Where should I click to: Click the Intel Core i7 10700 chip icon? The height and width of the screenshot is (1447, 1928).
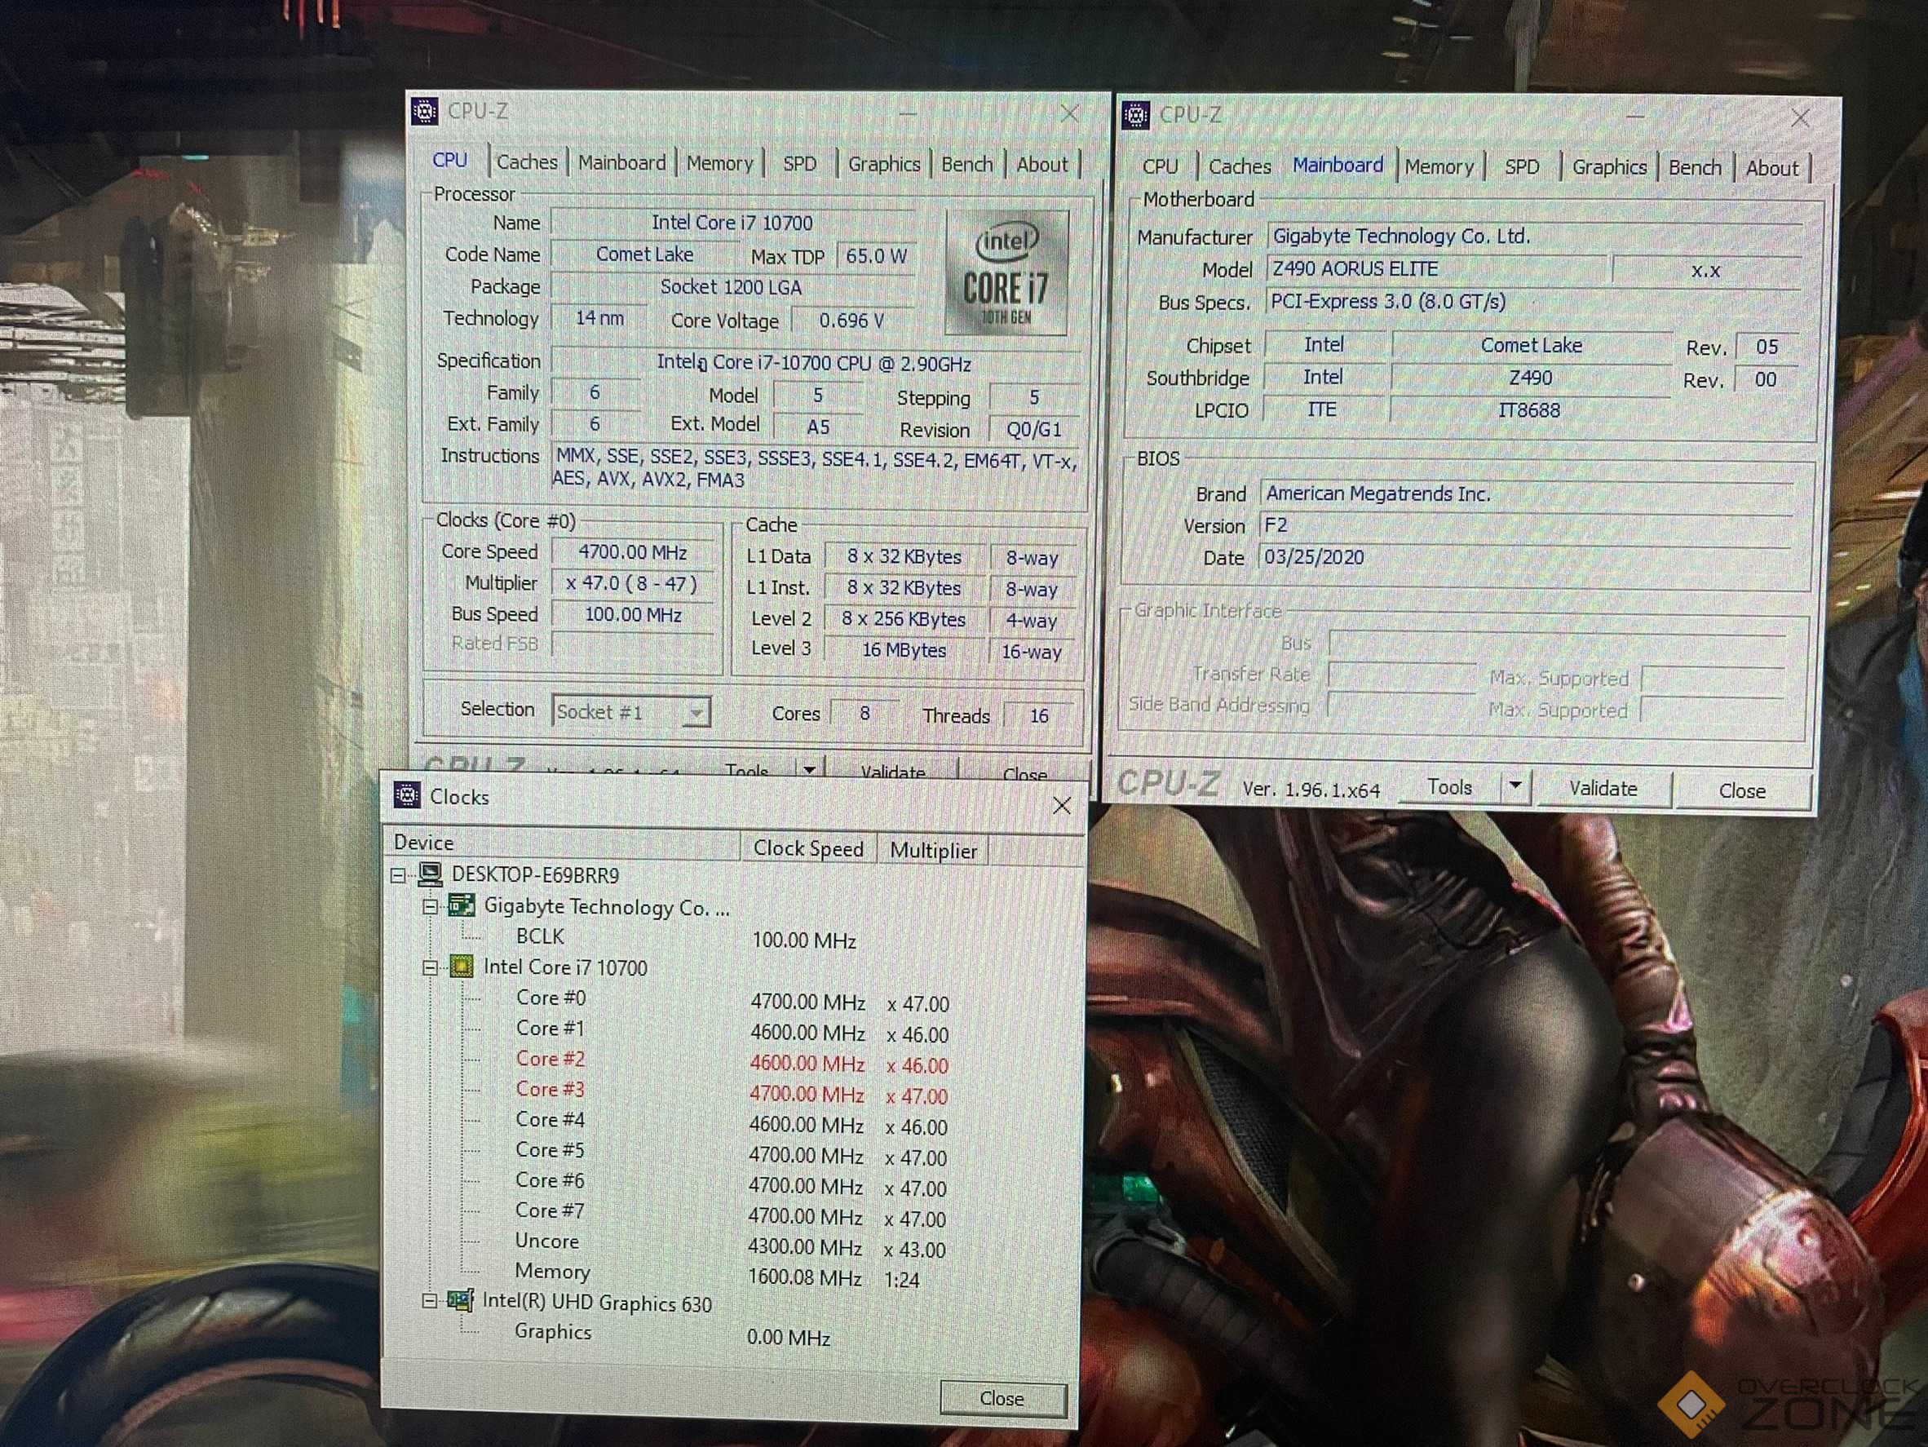point(461,966)
